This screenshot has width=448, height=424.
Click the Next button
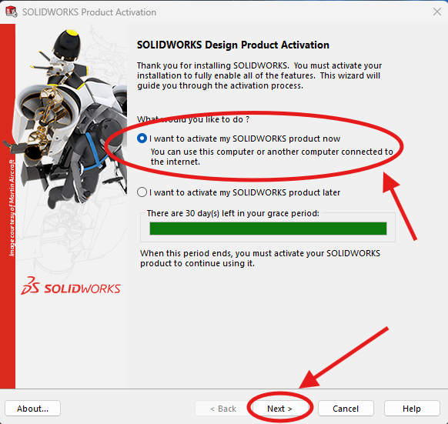[x=279, y=409]
